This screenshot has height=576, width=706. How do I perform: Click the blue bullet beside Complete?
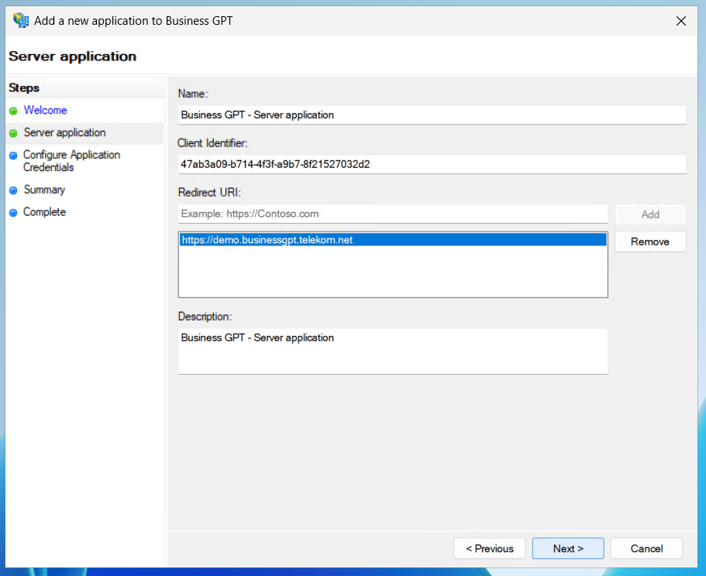13,212
